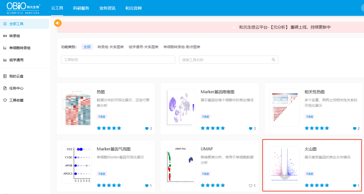Open 工具收藏 favorites list
This screenshot has width=364, height=194.
17,100
